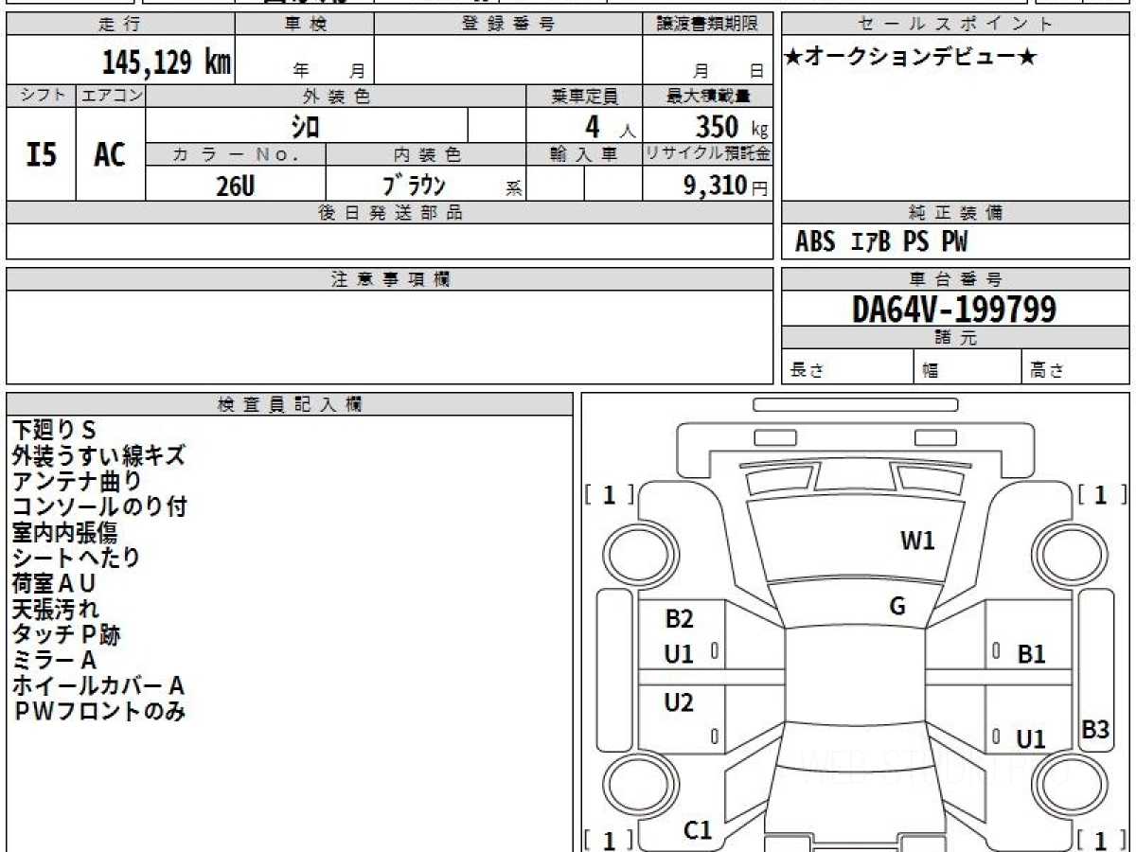Select the inspector note 下廻りS
Image resolution: width=1136 pixels, height=852 pixels.
(x=55, y=431)
